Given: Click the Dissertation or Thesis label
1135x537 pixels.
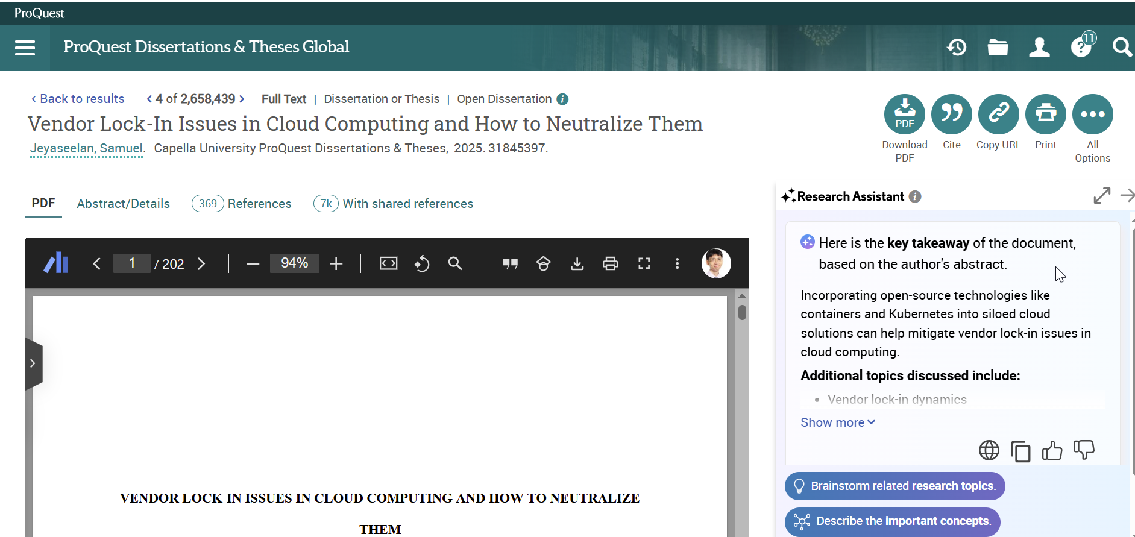Looking at the screenshot, I should 382,99.
